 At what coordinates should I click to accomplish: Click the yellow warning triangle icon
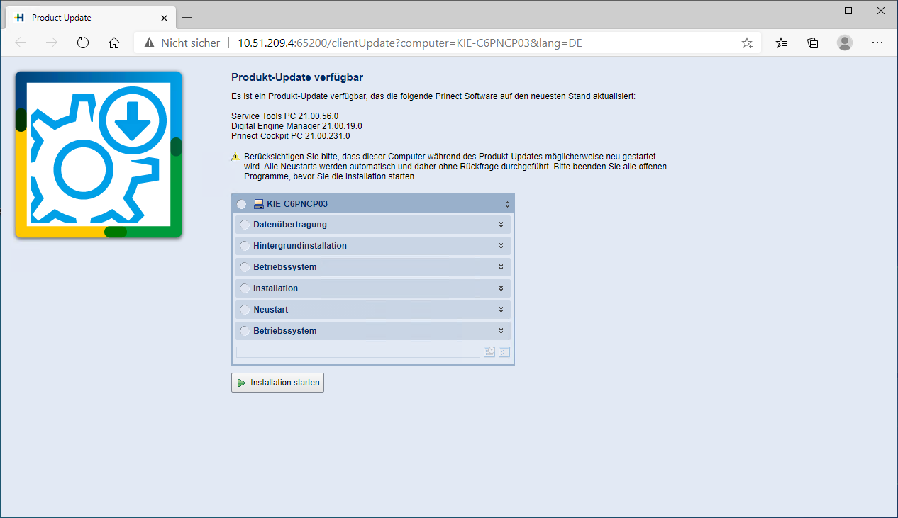235,156
